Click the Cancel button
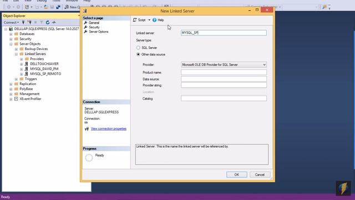The height and width of the screenshot is (200, 355). pos(260,174)
